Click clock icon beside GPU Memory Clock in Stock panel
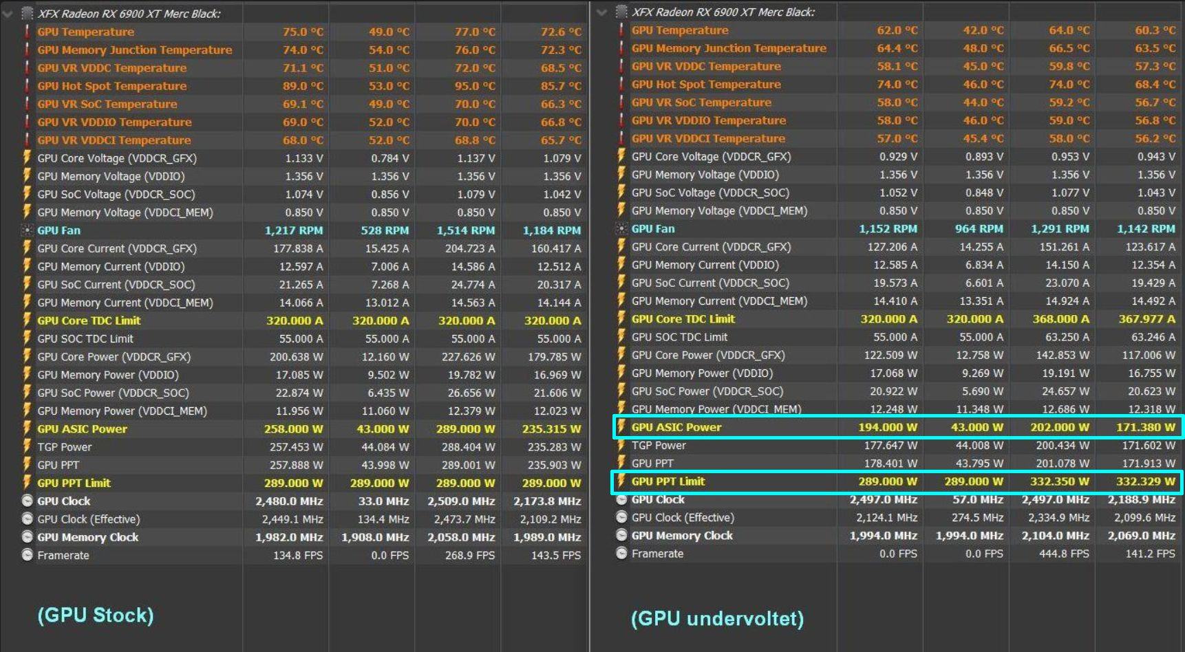The image size is (1185, 652). pyautogui.click(x=27, y=537)
